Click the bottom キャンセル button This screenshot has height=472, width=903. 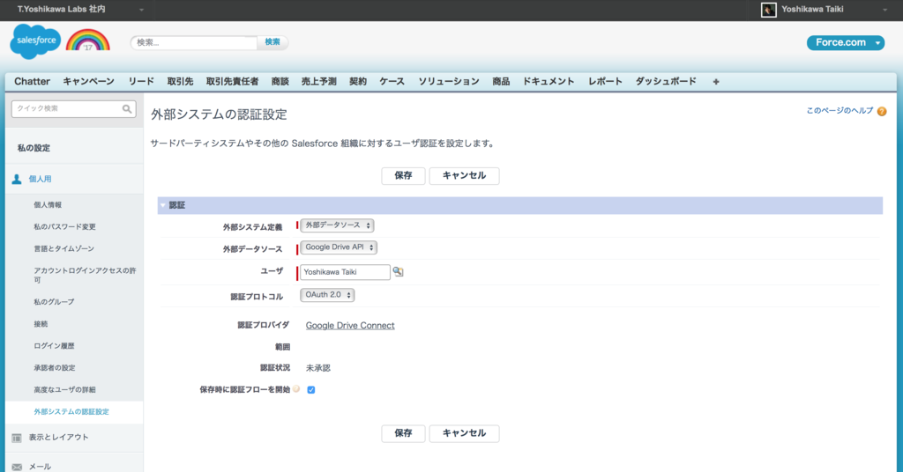[464, 433]
